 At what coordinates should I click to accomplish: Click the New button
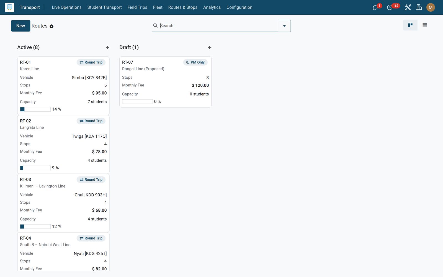20,26
